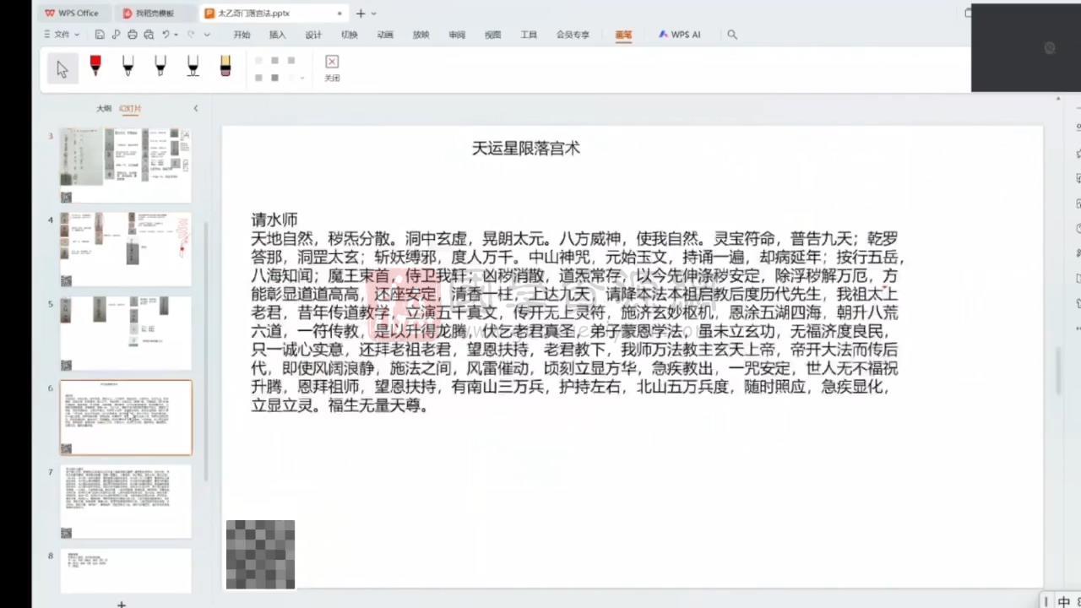Viewport: 1081px width, 608px height.
Task: Click the Undo icon
Action: click(x=165, y=34)
